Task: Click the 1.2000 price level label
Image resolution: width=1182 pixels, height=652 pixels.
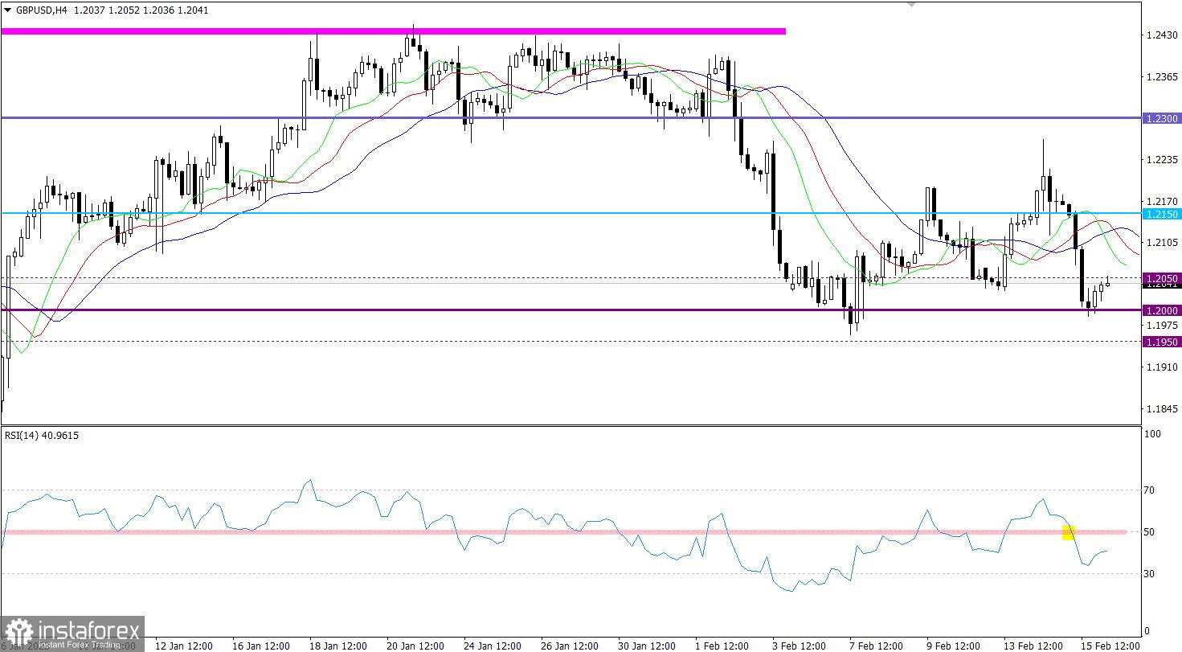Action: 1162,310
